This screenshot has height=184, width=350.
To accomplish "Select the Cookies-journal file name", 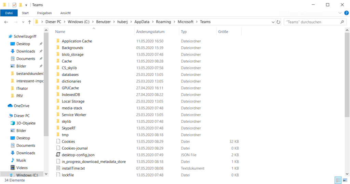I will [75, 148].
